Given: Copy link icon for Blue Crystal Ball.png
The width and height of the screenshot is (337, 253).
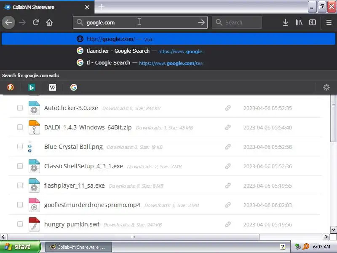Looking at the screenshot, I should click(228, 147).
